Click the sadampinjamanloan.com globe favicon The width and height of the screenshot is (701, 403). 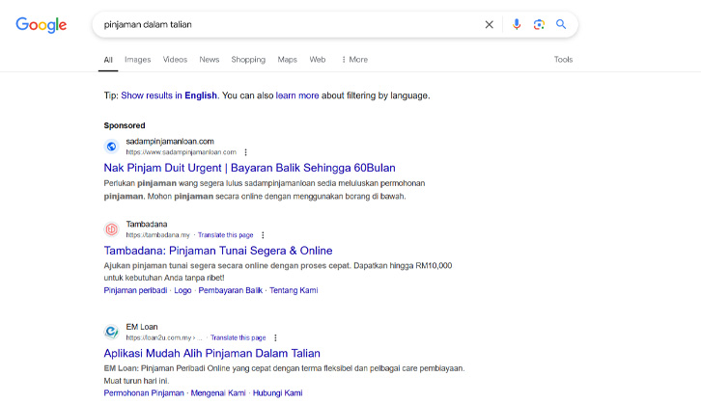111,147
